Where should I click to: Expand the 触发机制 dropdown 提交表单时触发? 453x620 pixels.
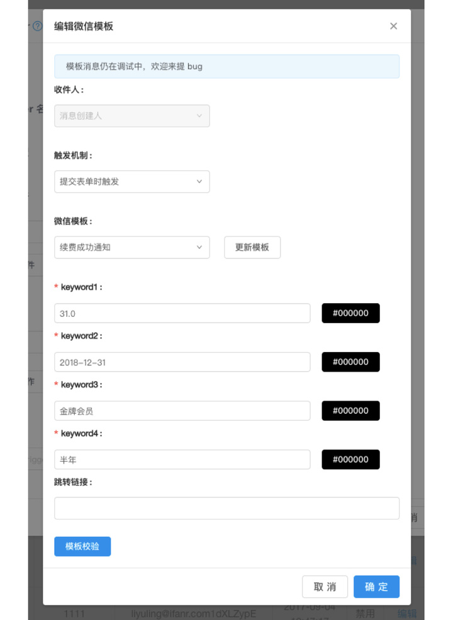click(131, 182)
